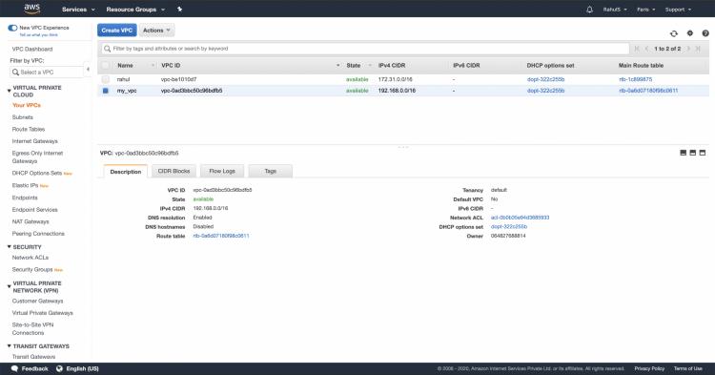Collapse the Virtual Private Cloud section
This screenshot has width=715, height=375.
point(10,91)
